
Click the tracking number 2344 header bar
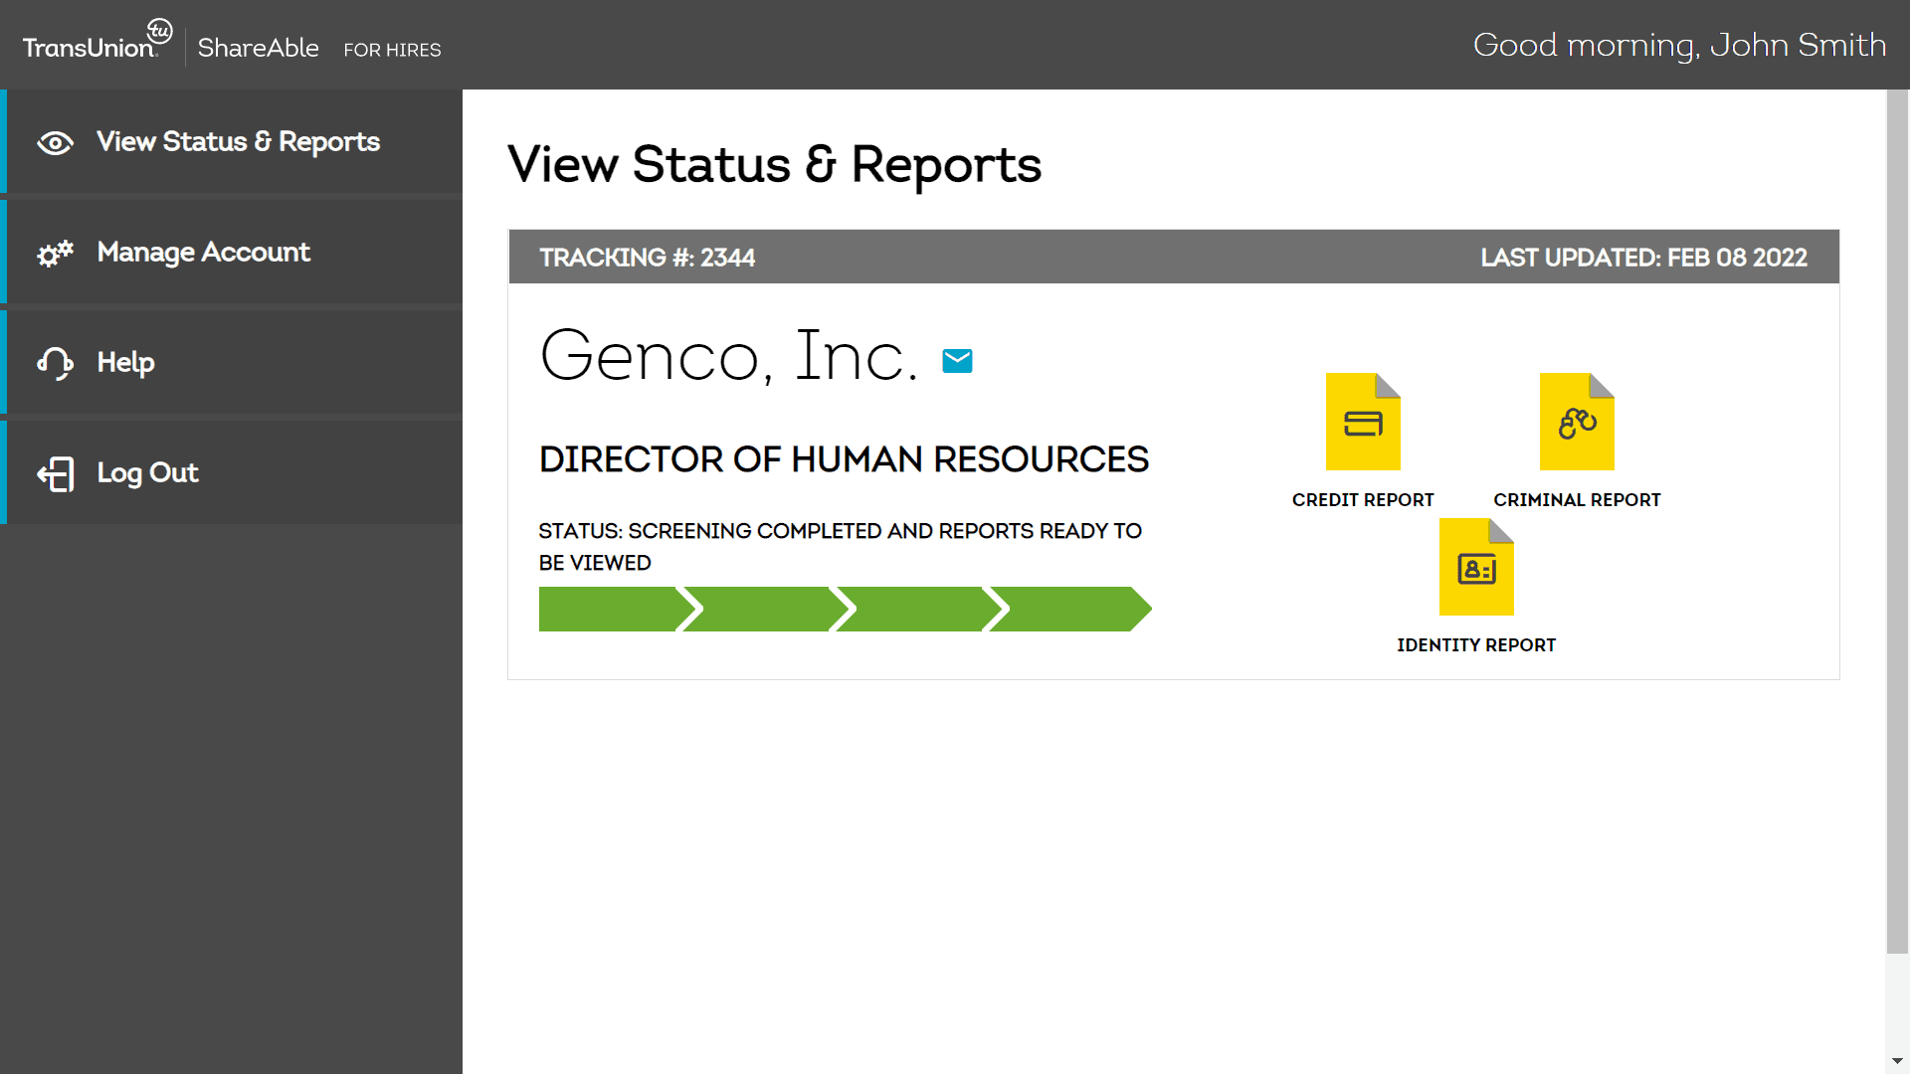coord(647,257)
